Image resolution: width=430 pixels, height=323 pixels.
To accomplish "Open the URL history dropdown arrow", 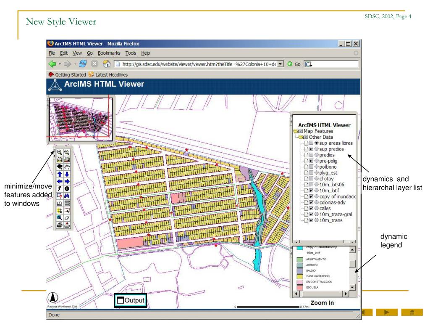I will pyautogui.click(x=280, y=64).
